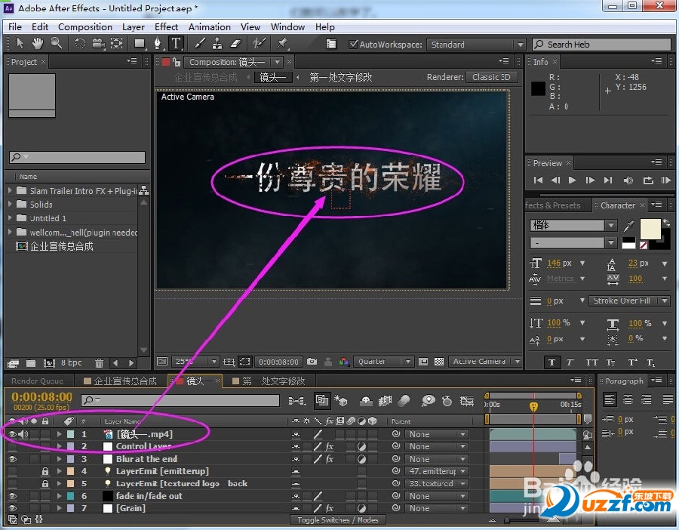Viewport: 679px width, 530px height.
Task: Toggle the AutoWorkspace checkbox
Action: click(x=353, y=45)
